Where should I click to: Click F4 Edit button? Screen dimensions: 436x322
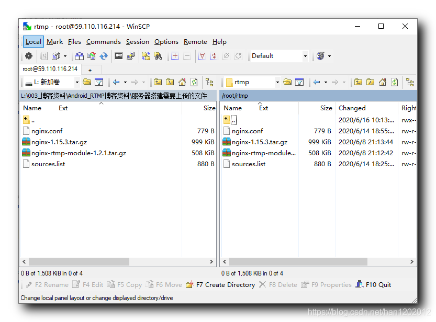click(87, 285)
